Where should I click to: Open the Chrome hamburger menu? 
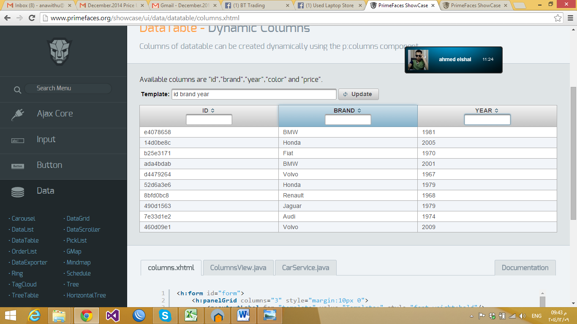570,18
